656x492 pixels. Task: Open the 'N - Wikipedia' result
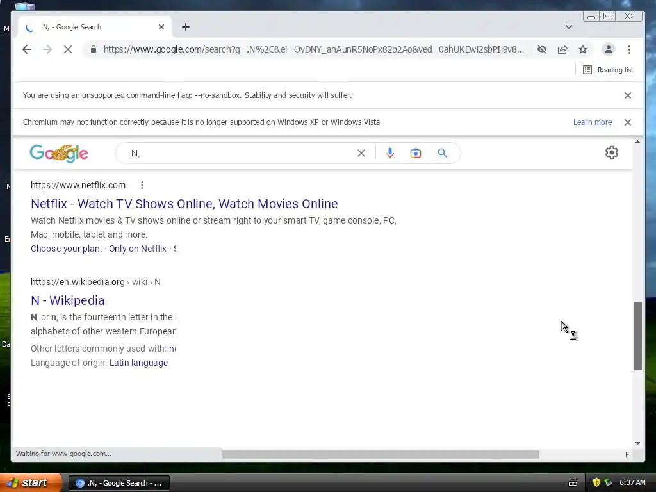[x=68, y=300]
